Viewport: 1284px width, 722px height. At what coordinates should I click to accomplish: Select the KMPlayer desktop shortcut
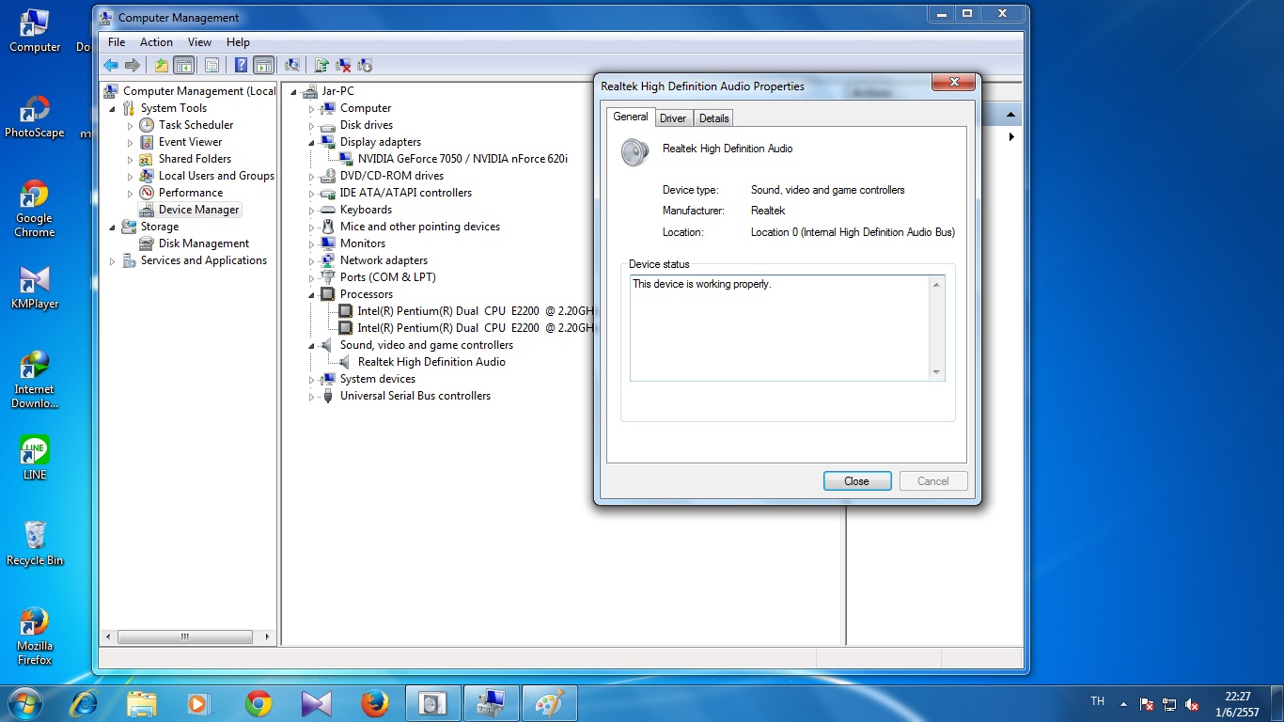[35, 288]
